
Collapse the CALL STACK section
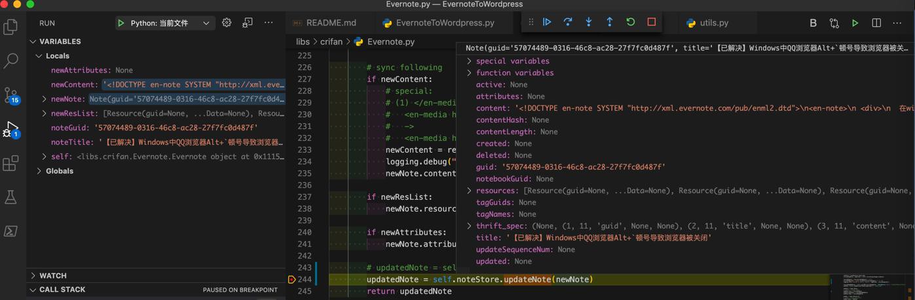click(x=33, y=290)
